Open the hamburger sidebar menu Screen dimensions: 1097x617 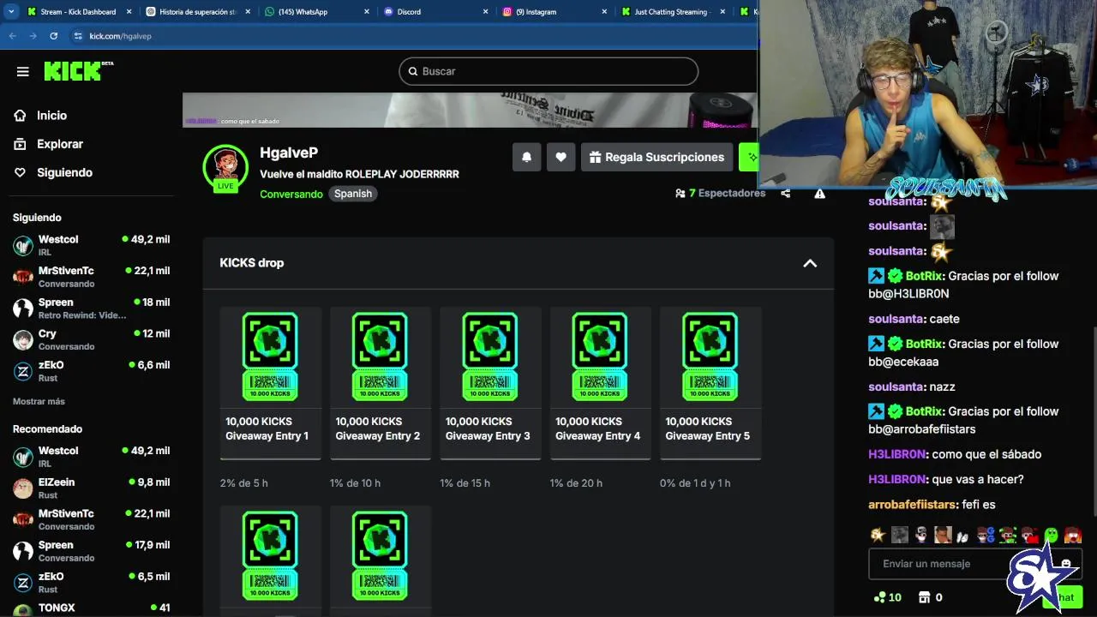click(x=23, y=72)
